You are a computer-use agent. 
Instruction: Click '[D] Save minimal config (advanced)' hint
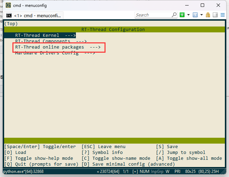(128, 164)
